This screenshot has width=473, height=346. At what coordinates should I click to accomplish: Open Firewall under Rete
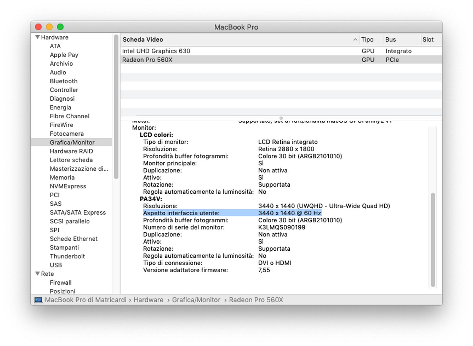(61, 283)
